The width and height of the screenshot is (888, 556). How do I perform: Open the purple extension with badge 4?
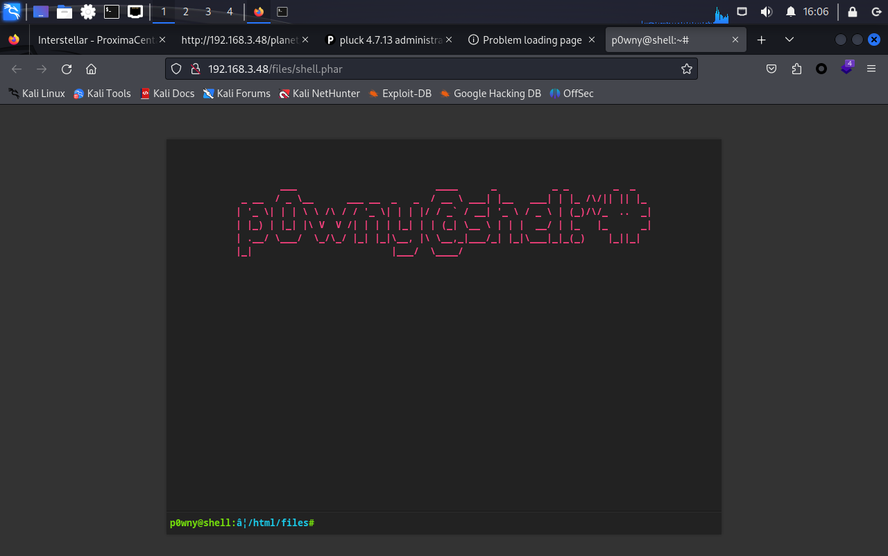tap(846, 68)
